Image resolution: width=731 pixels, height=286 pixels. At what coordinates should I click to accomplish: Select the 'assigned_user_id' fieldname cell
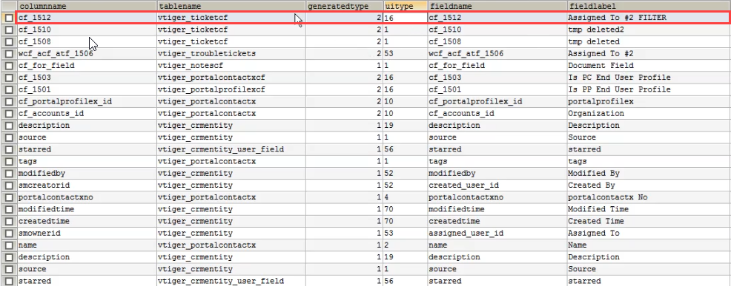coord(497,234)
